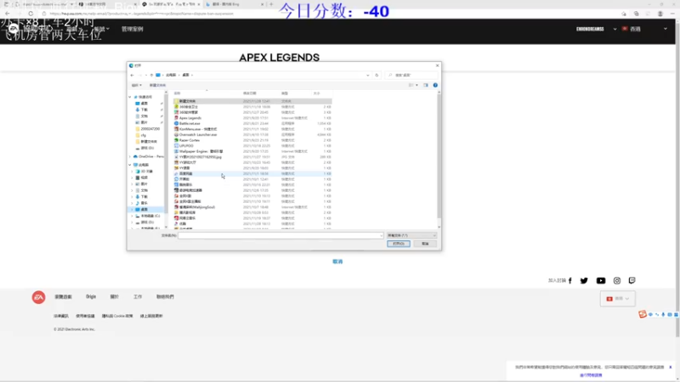Open the footer region selector dropdown
680x382 pixels.
click(x=618, y=299)
